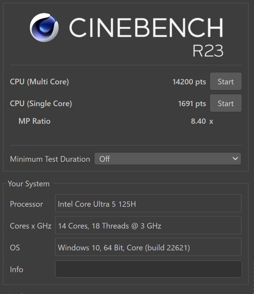Click the Minimum Test Duration label

(x=50, y=159)
